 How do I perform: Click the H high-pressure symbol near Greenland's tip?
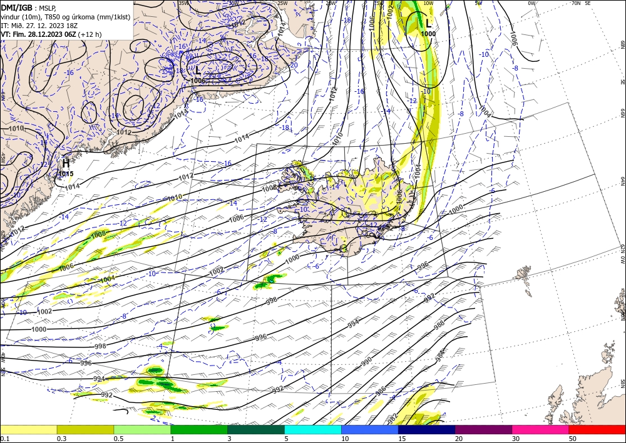pos(66,163)
